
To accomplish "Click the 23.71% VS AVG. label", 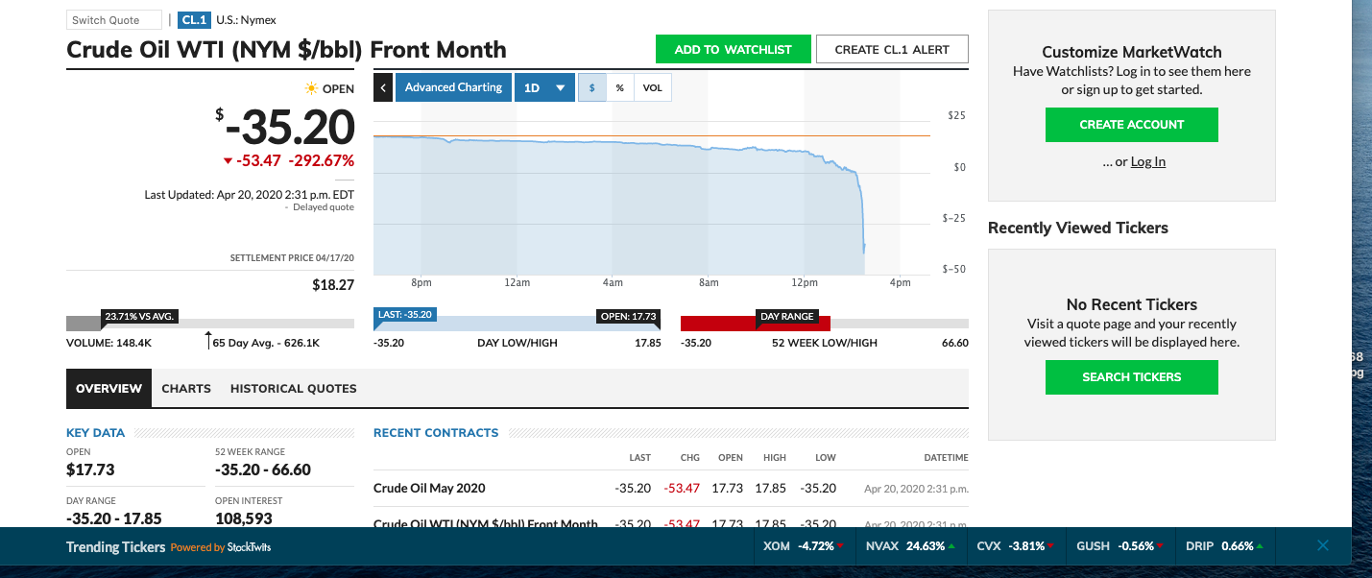I will [x=140, y=316].
